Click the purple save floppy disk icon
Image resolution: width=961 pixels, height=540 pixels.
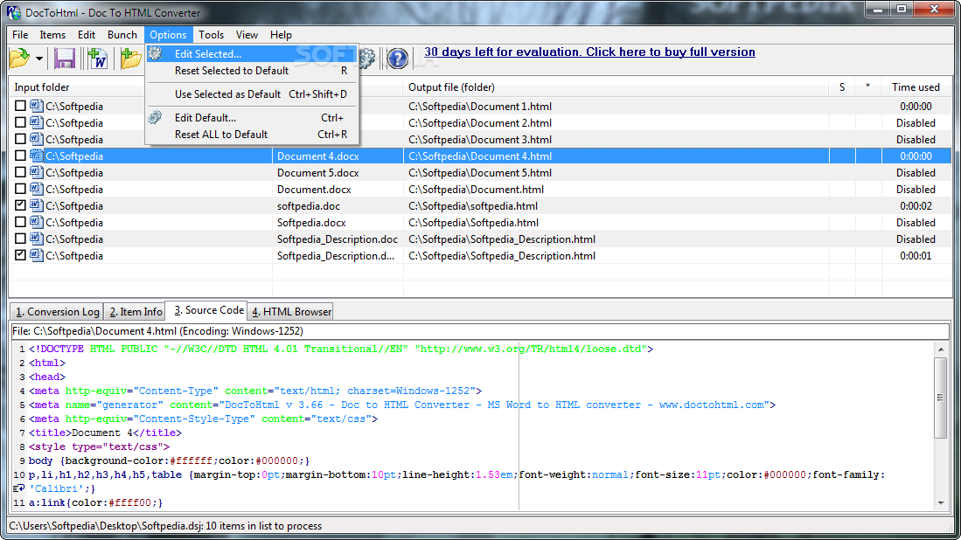pyautogui.click(x=65, y=59)
